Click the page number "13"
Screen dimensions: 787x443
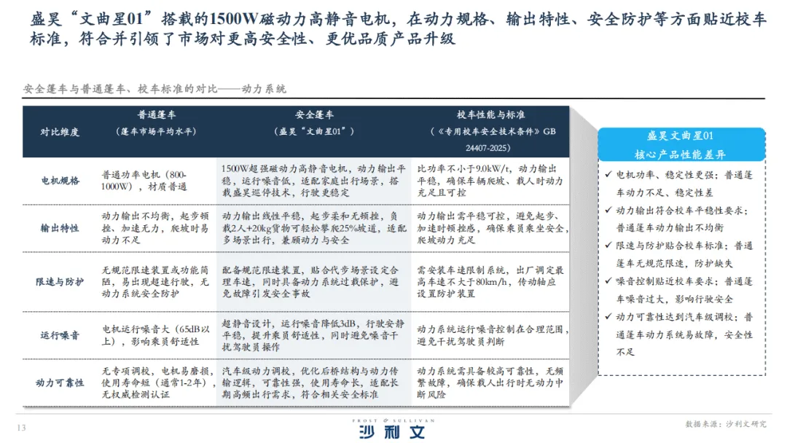(x=21, y=428)
